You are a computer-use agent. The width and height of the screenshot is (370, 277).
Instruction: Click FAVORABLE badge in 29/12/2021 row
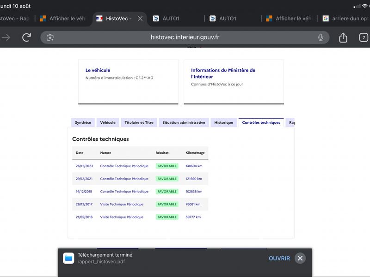[x=167, y=179]
